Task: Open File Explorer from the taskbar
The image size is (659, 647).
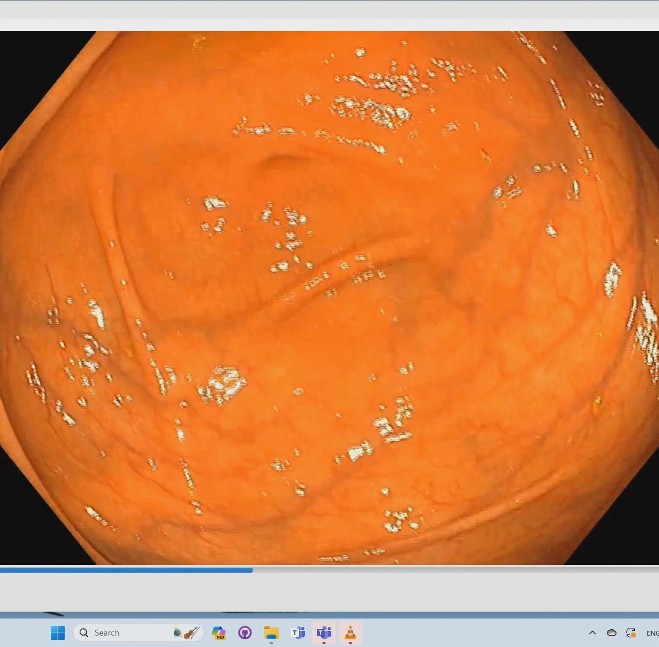Action: click(x=271, y=633)
